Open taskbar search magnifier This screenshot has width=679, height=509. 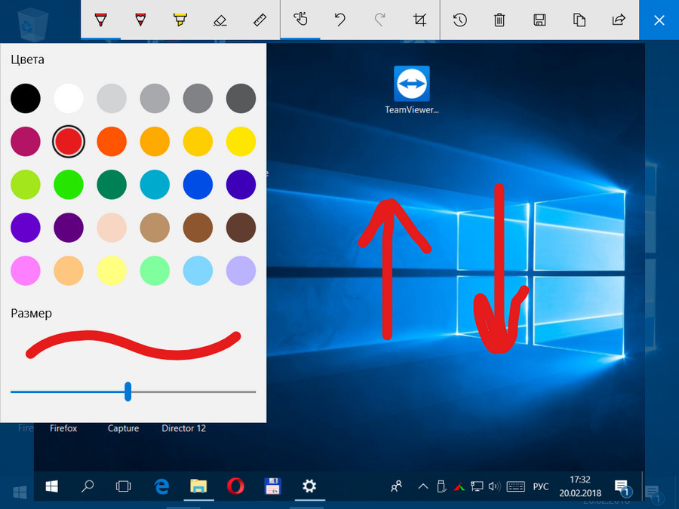(x=88, y=486)
